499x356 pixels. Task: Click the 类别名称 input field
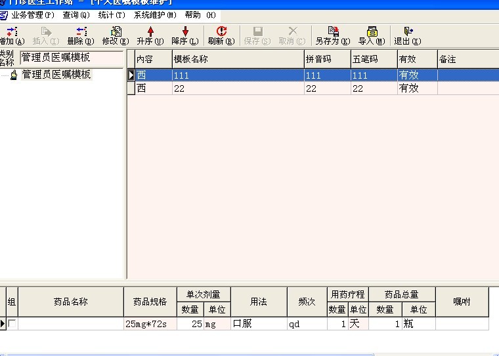pos(72,58)
